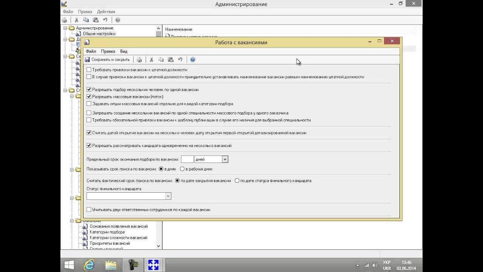Click tree panel scroll down arrow

[158, 246]
